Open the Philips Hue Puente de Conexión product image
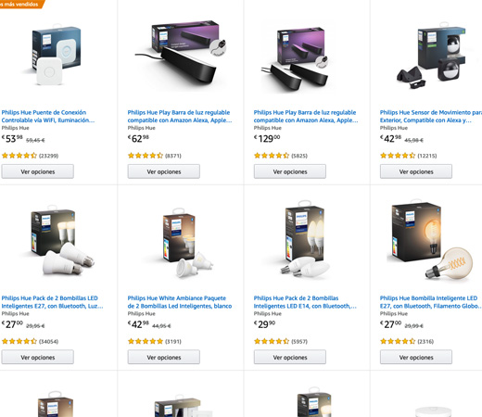Screen dimensions: 482x417 [54, 55]
